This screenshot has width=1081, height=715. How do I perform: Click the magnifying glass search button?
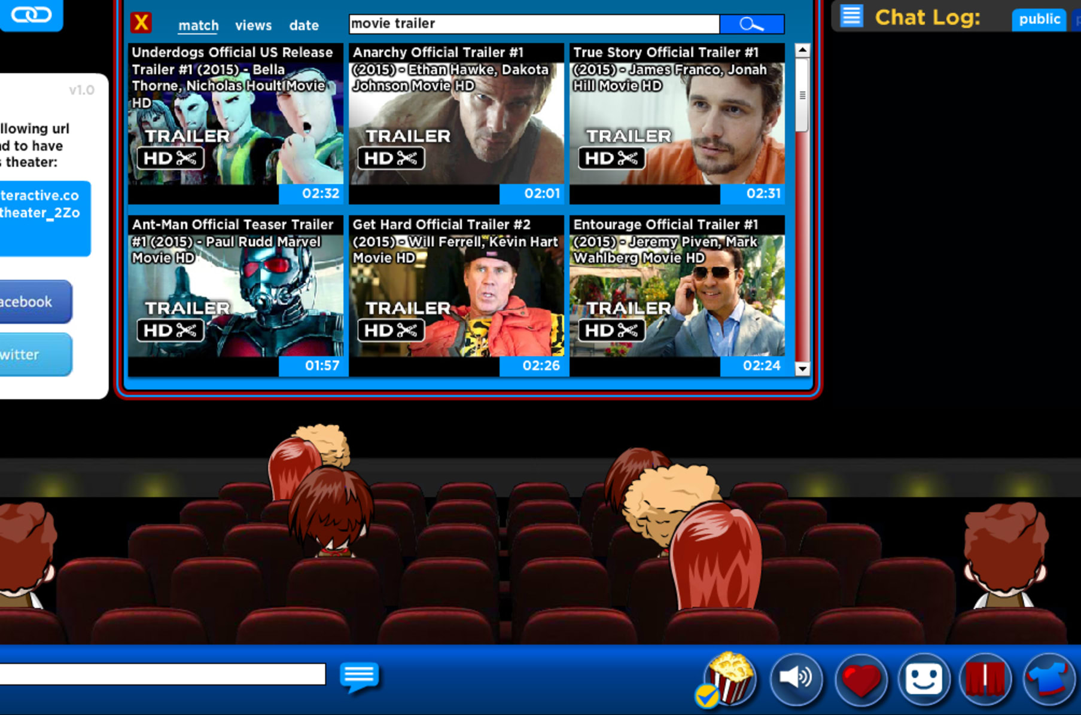tap(752, 24)
